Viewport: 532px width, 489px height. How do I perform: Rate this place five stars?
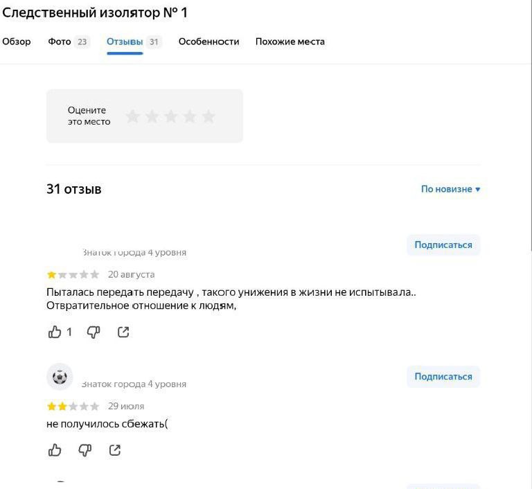click(x=209, y=116)
